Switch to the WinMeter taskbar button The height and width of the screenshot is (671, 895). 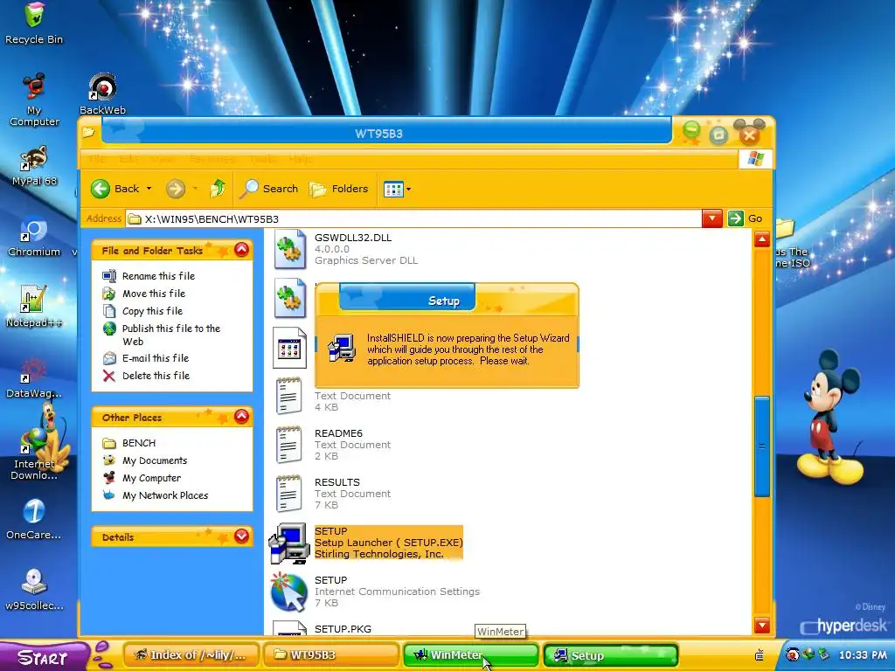click(x=471, y=655)
